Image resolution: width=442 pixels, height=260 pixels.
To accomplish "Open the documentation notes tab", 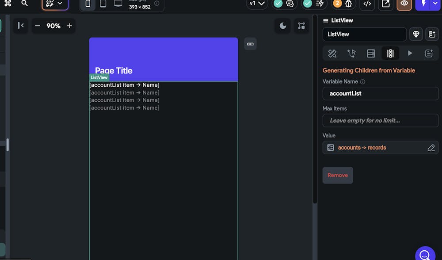I will [x=429, y=54].
